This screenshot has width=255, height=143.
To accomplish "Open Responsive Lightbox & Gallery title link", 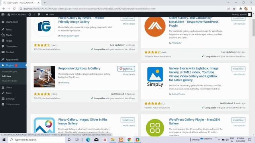I will pos(79,68).
